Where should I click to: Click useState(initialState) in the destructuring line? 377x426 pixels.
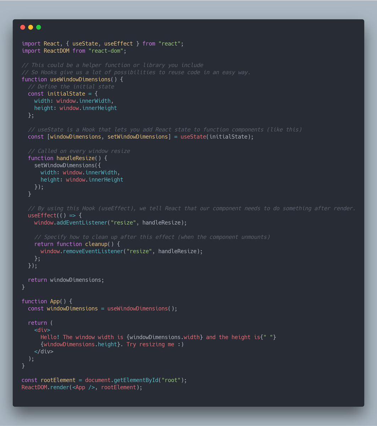[215, 137]
